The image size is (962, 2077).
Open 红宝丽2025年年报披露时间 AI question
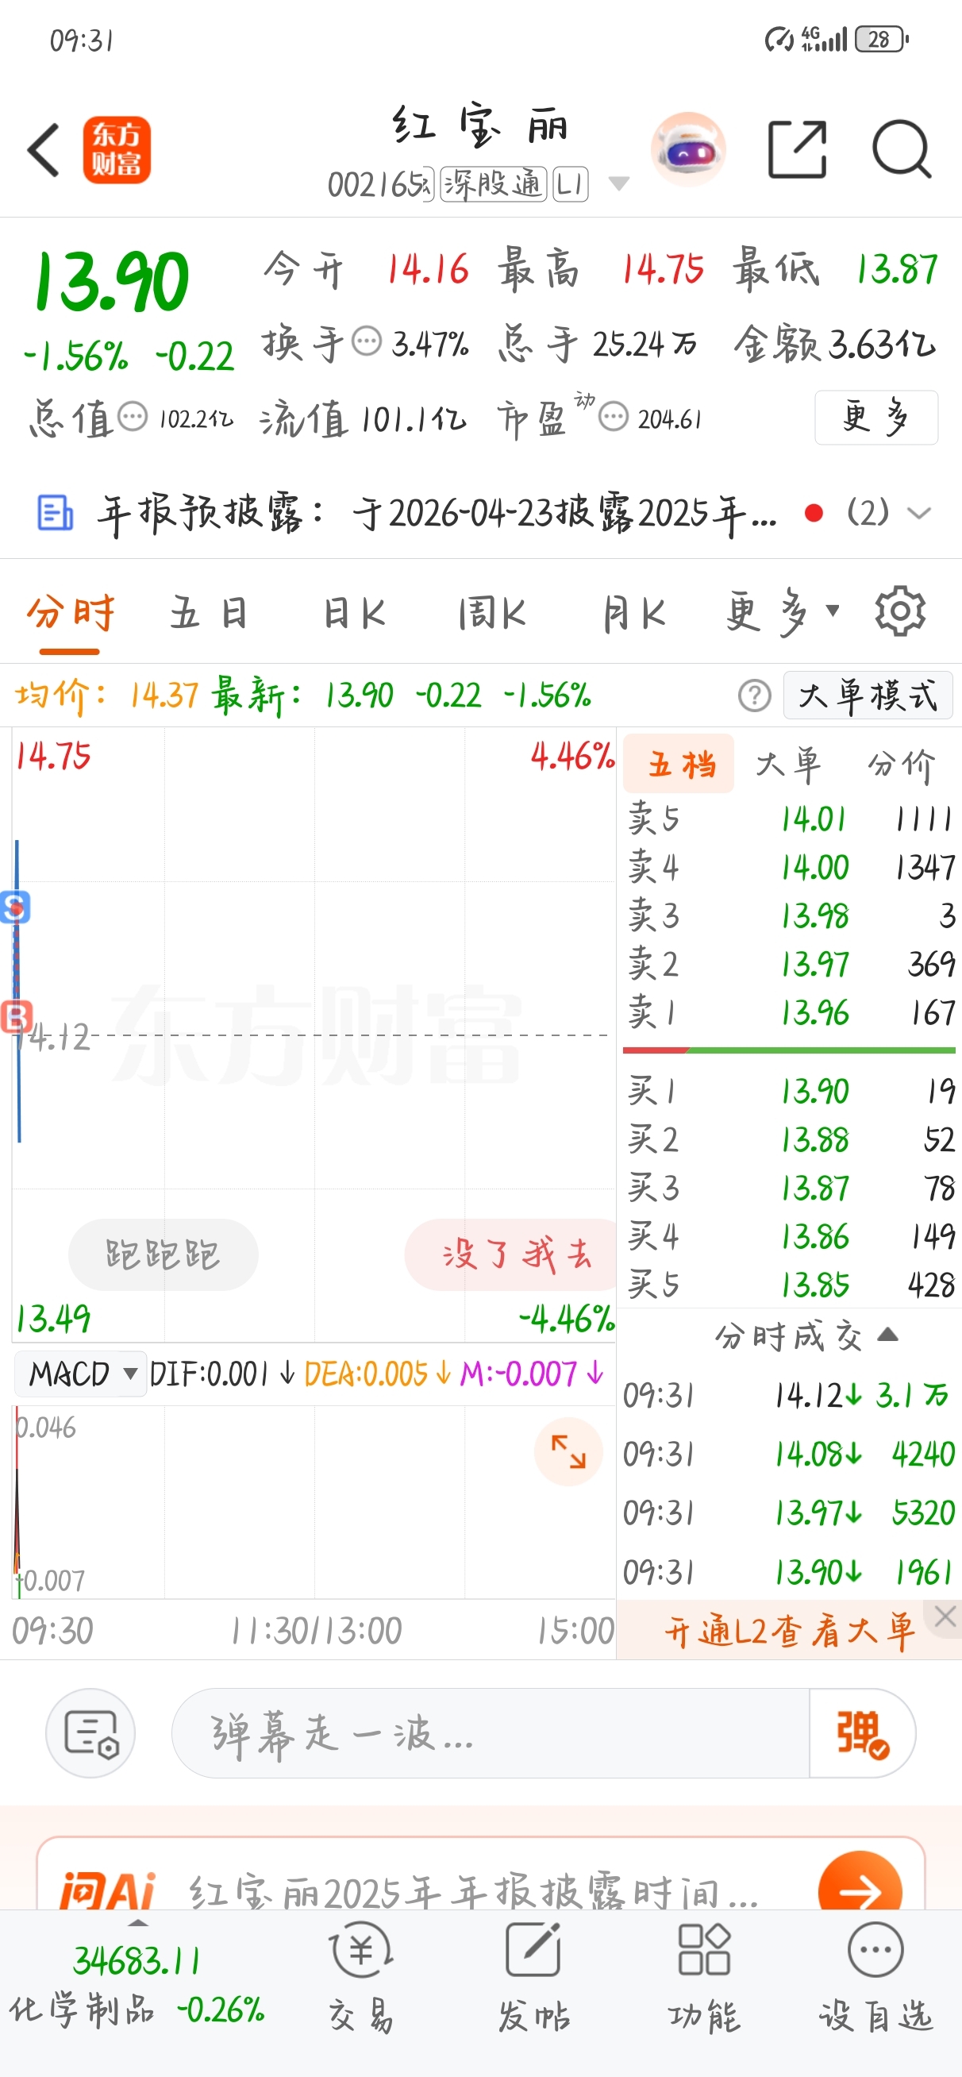point(473,1891)
